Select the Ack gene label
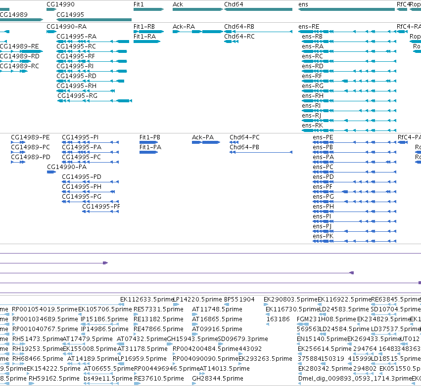Image resolution: width=421 pixels, height=386 pixels. click(178, 4)
